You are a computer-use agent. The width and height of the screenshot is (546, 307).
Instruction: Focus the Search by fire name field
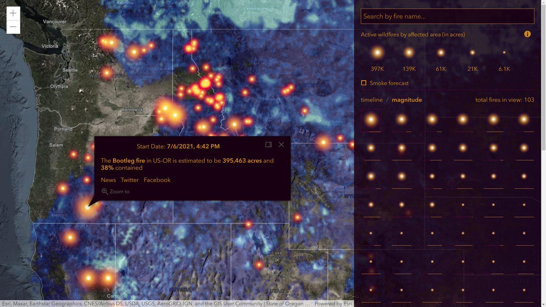[x=447, y=16]
